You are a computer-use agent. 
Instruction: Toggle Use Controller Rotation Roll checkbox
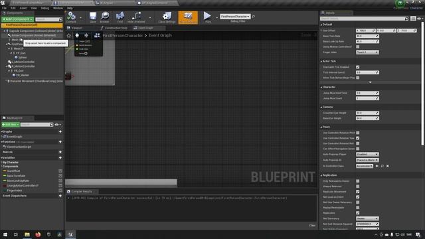(358, 143)
